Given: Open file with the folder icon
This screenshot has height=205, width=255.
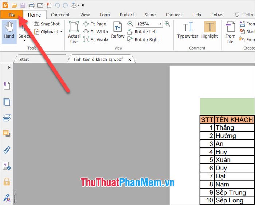Looking at the screenshot, I should click(15, 5).
